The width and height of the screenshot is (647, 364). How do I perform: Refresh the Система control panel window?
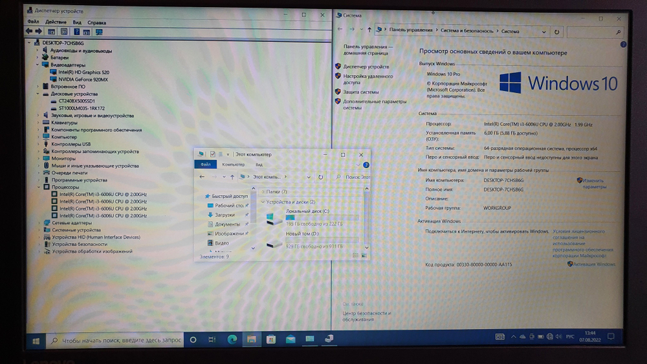click(556, 32)
